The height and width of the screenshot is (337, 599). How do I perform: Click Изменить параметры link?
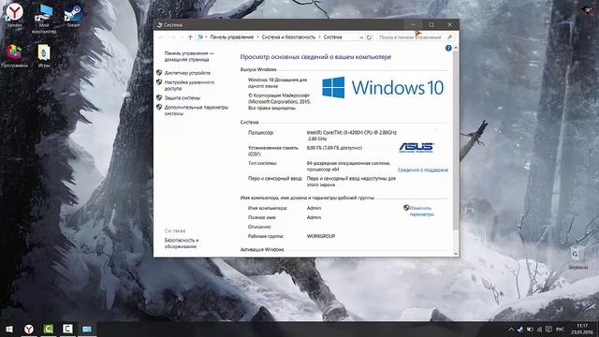pyautogui.click(x=421, y=212)
